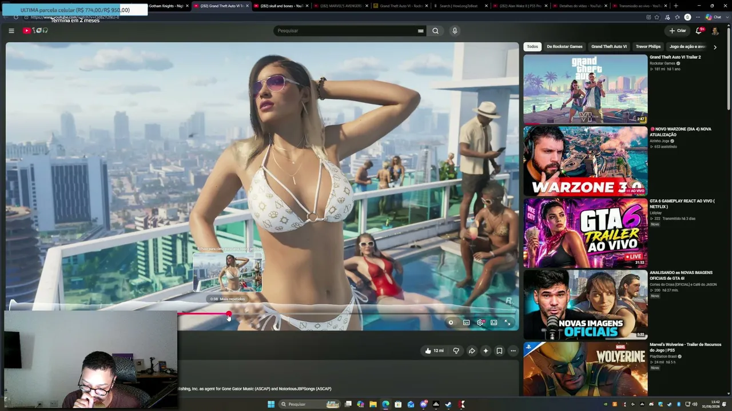Open YouTube notifications bell
Viewport: 732px width, 411px height.
coord(699,31)
